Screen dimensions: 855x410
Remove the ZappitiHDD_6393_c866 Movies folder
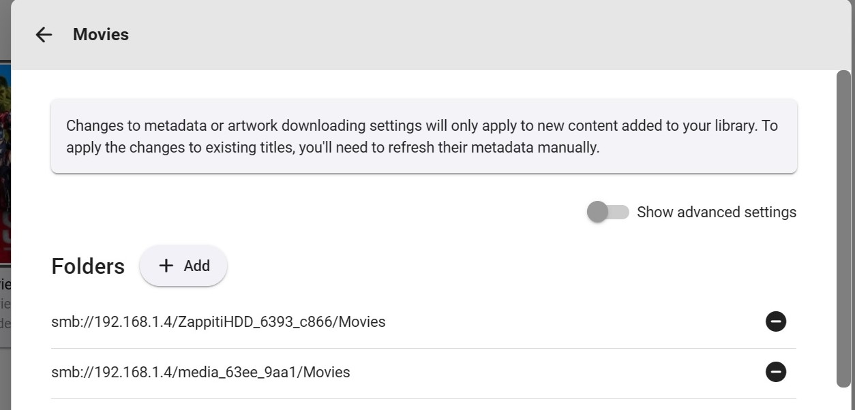click(775, 321)
